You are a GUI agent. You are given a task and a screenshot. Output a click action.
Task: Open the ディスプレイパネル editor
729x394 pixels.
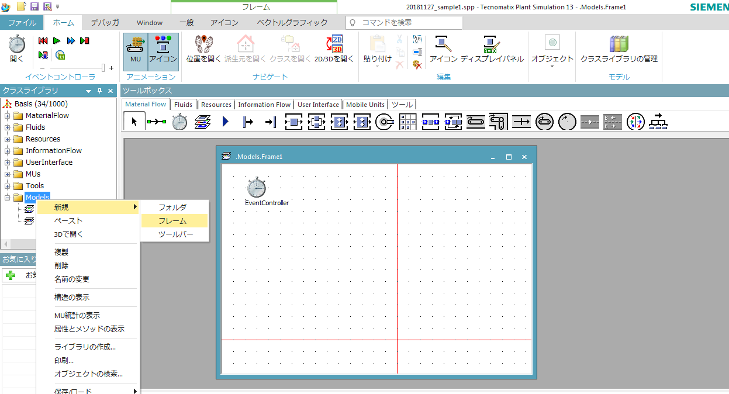pos(492,49)
